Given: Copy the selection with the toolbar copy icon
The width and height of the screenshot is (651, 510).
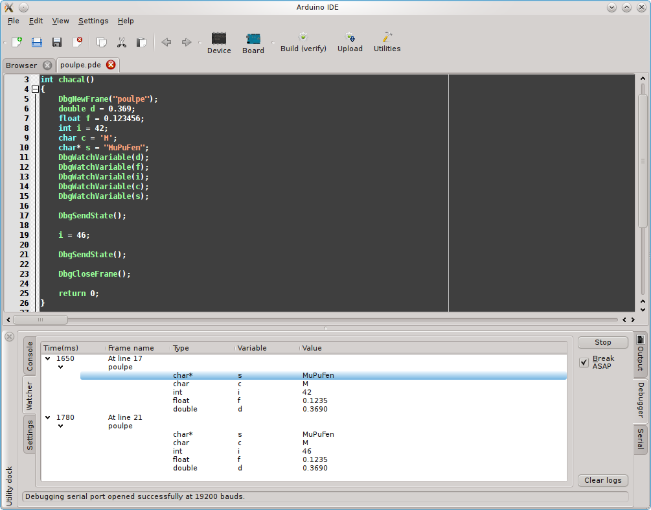Looking at the screenshot, I should [x=102, y=42].
